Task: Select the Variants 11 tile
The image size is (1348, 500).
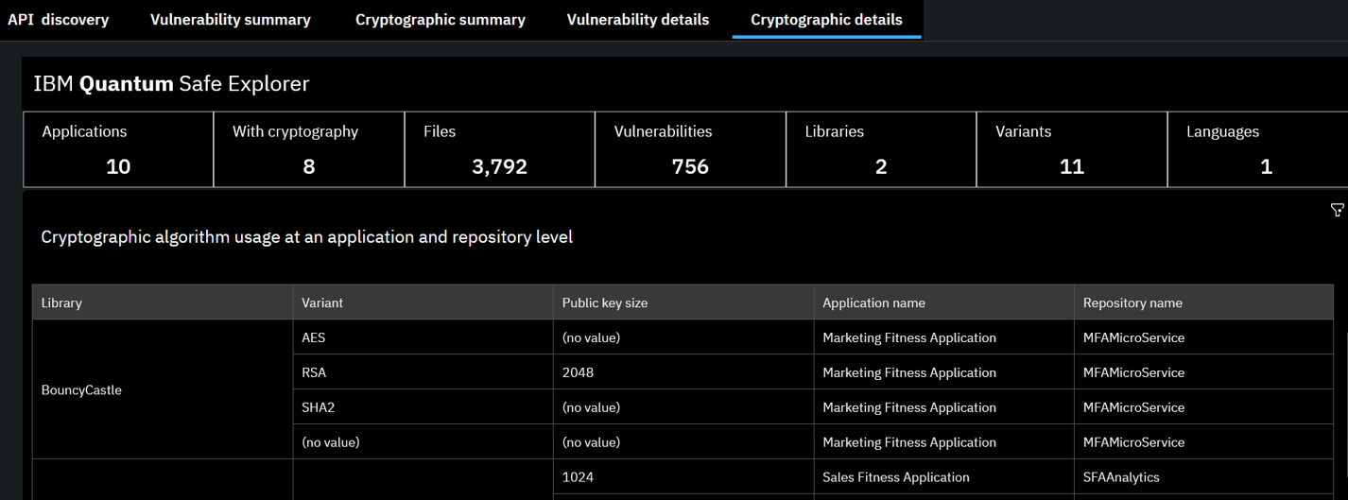Action: 1071,149
